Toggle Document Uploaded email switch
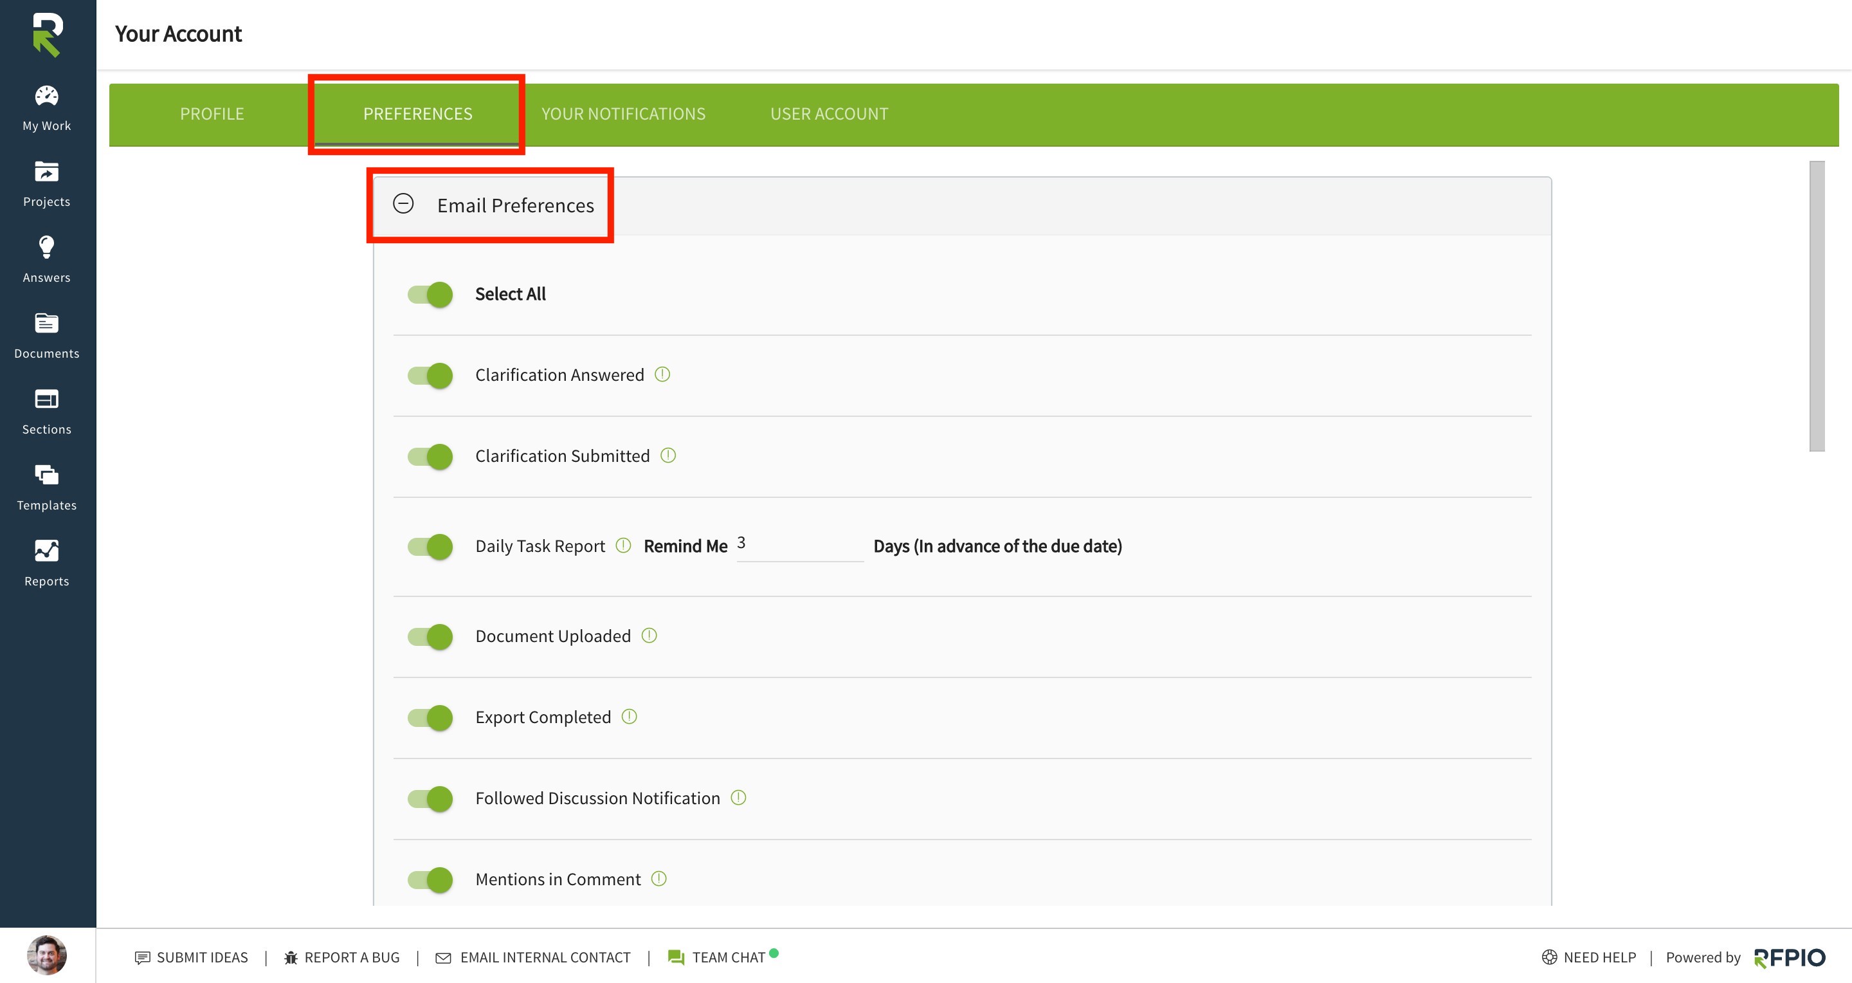Image resolution: width=1852 pixels, height=983 pixels. (x=430, y=636)
